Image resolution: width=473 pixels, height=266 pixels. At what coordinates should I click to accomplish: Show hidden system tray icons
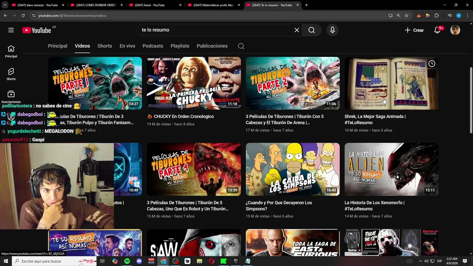(x=420, y=261)
